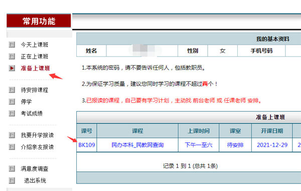Click the 上课时间 column header

tap(199, 131)
